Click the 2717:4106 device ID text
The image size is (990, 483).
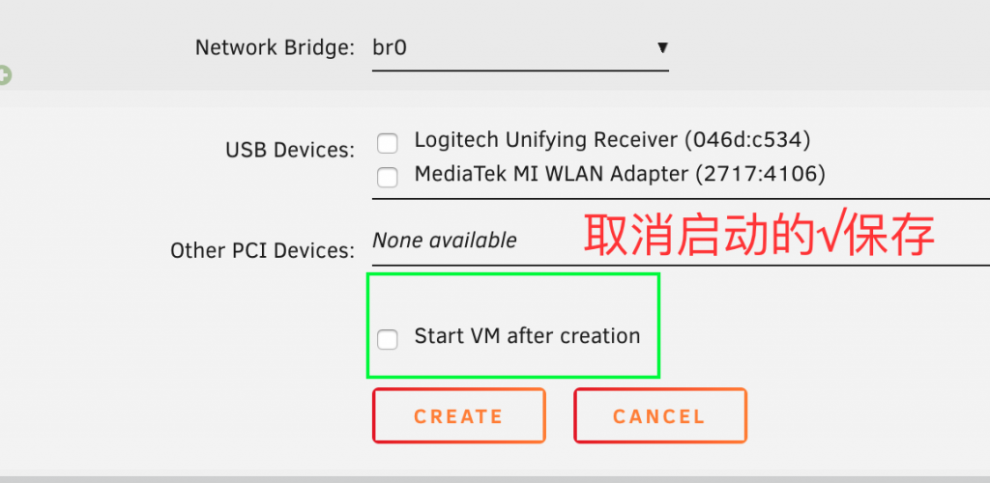(x=760, y=174)
